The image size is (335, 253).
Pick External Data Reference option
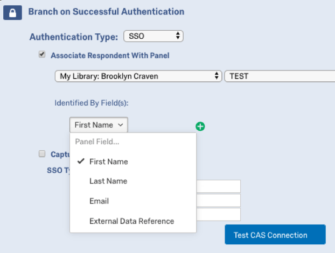[x=131, y=221]
